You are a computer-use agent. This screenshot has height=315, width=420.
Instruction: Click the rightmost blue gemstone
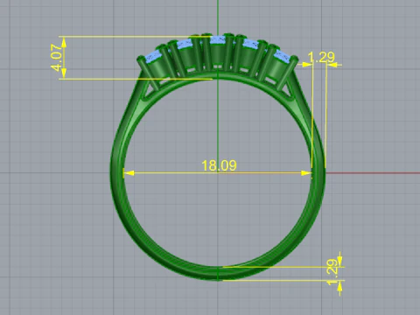click(283, 56)
